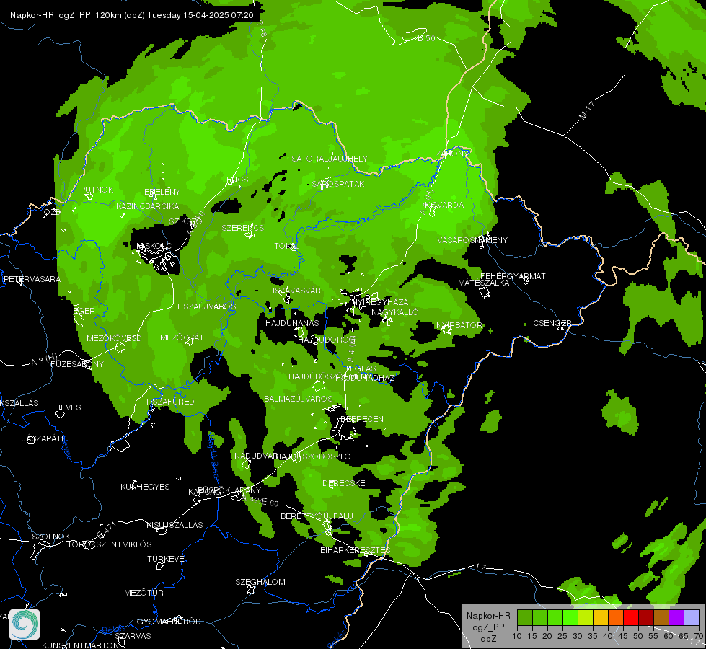This screenshot has height=649, width=706.
Task: Click the KUNHEGYES city label
Action: point(145,487)
